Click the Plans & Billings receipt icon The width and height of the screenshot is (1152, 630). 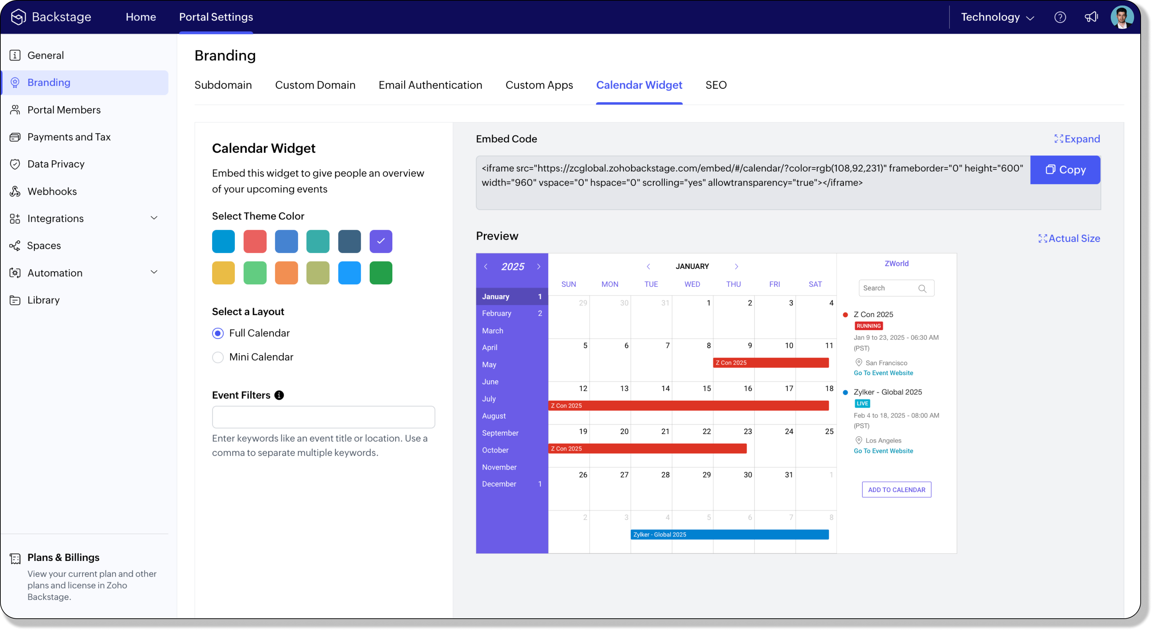(15, 558)
